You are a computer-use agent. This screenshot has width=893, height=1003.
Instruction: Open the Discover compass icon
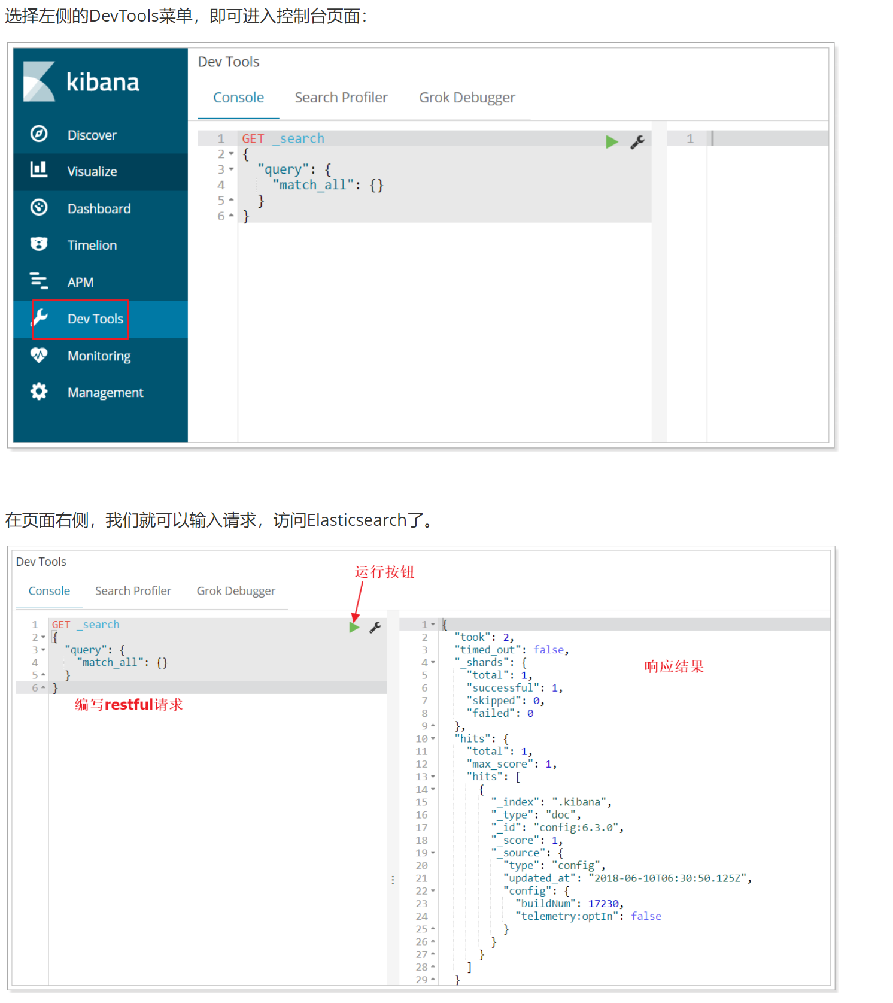tap(39, 134)
